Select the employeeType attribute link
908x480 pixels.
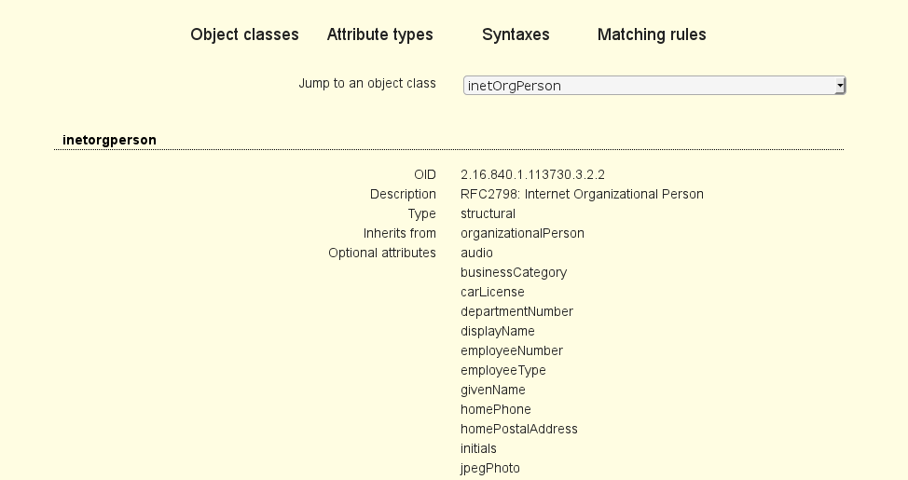pyautogui.click(x=502, y=370)
